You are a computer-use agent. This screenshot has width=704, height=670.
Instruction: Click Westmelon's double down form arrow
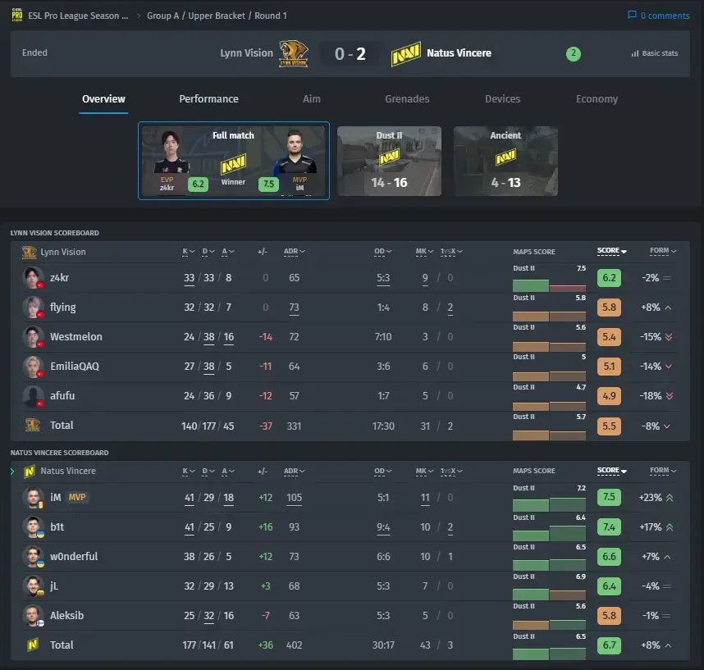tap(669, 337)
